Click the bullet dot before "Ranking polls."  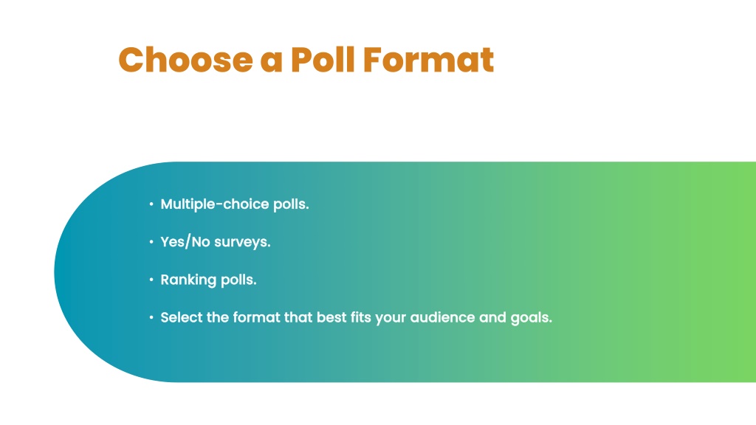pos(151,280)
